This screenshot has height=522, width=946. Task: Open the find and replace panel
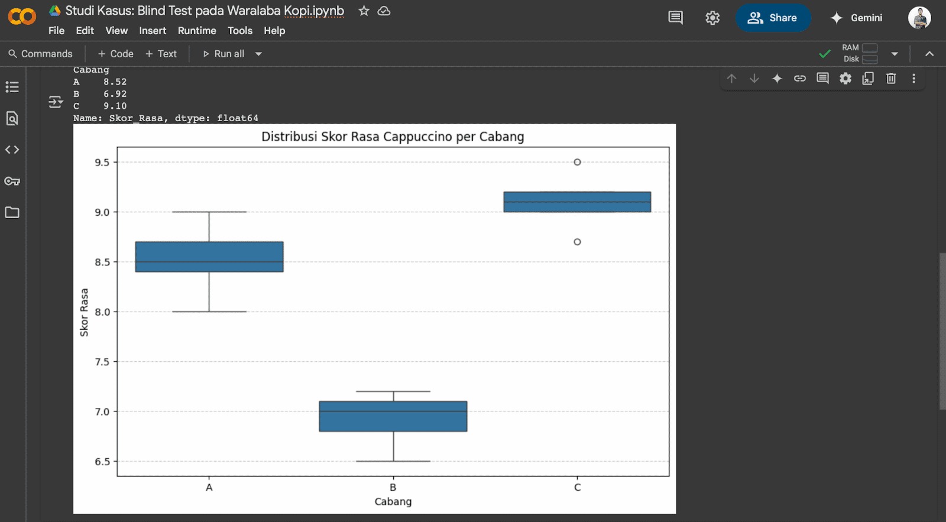point(12,119)
